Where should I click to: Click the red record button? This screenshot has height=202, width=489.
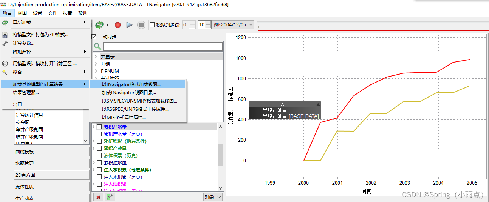pyautogui.click(x=118, y=25)
